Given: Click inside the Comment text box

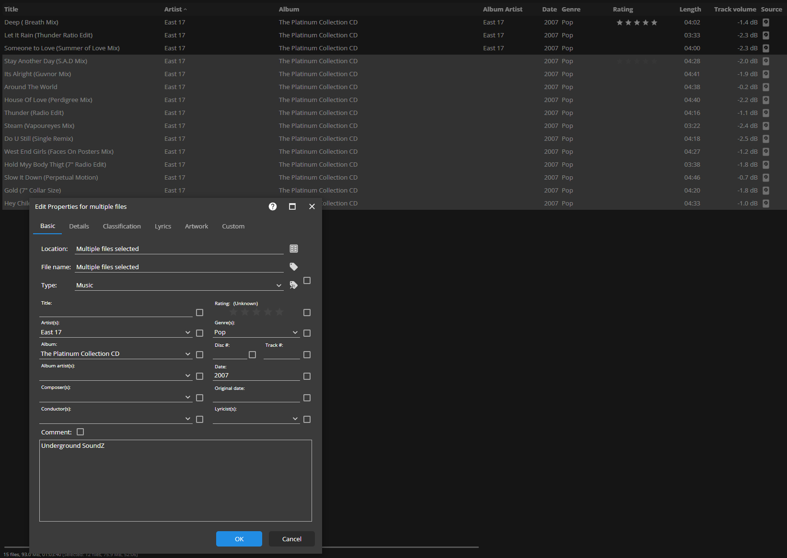Looking at the screenshot, I should tap(175, 484).
